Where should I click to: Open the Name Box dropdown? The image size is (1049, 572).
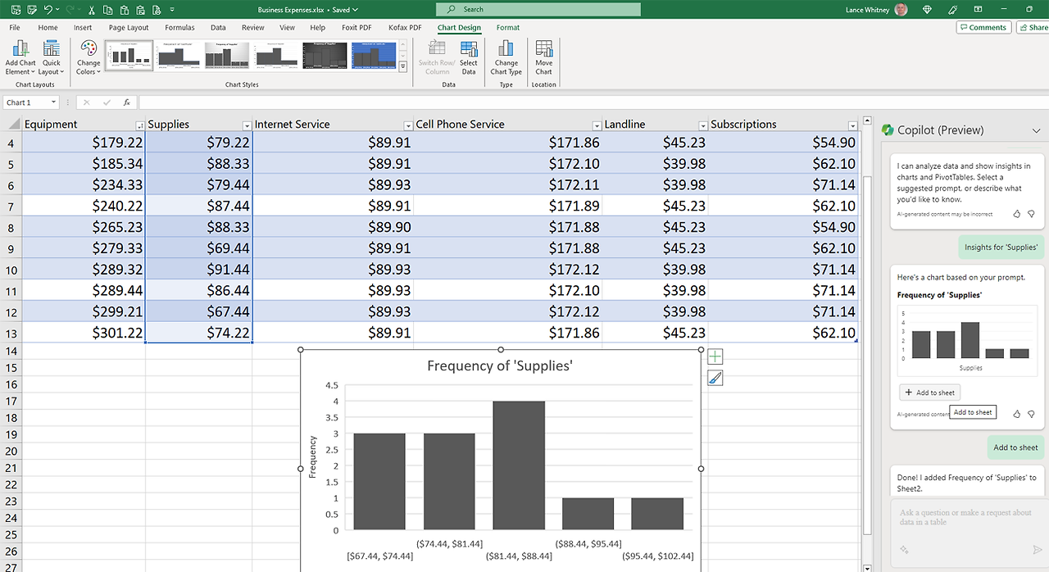click(54, 102)
